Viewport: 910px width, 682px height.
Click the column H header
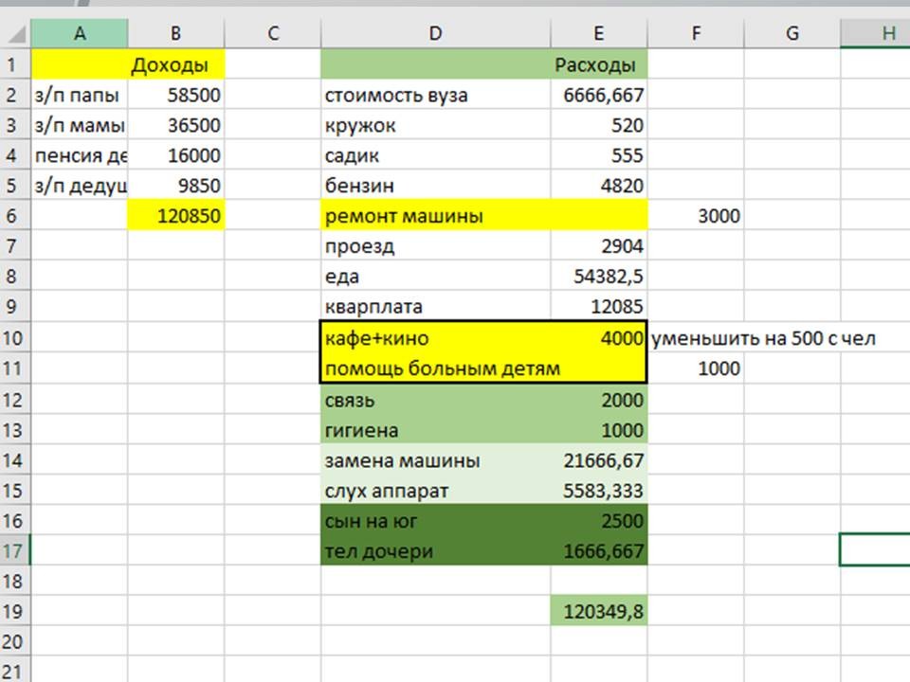tap(888, 34)
